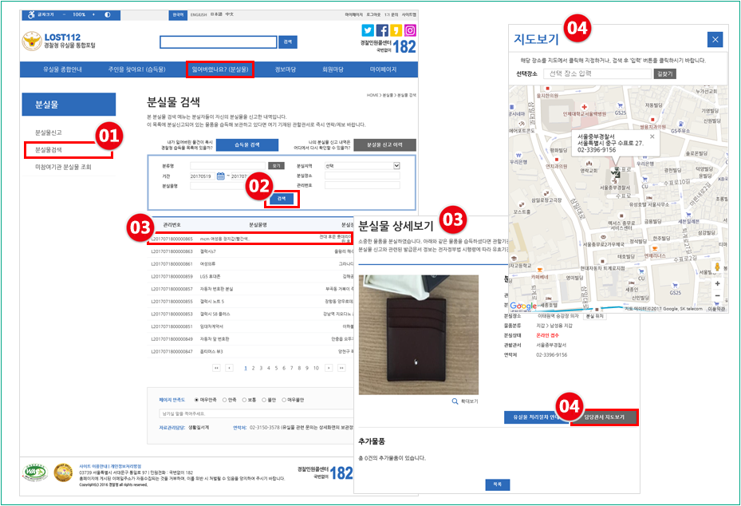Open the result row L2017071800000865

point(251,239)
